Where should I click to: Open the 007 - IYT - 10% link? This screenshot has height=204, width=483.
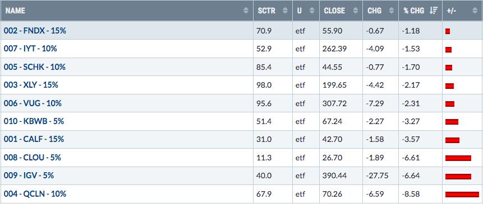[30, 49]
